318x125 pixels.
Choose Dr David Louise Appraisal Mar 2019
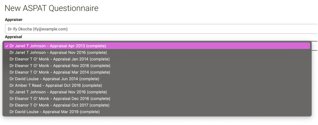[55, 112]
